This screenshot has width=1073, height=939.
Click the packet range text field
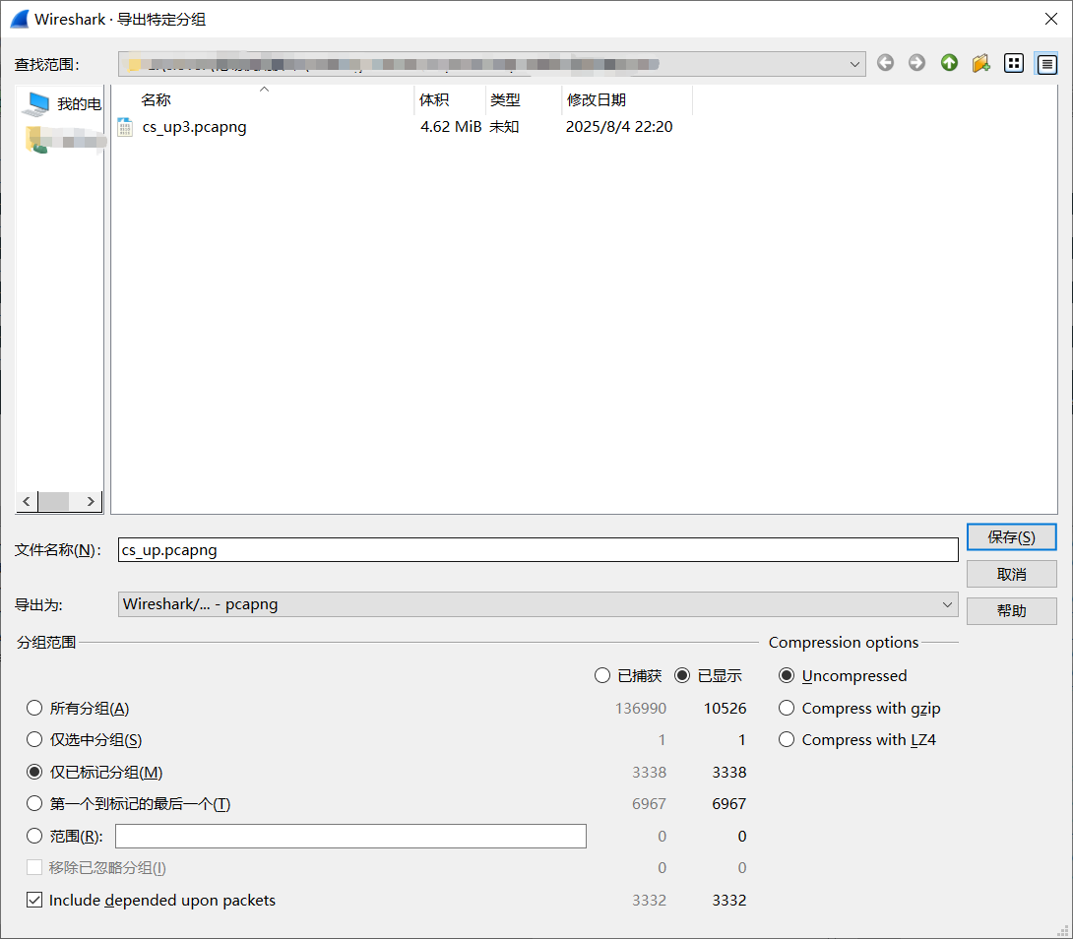point(350,836)
